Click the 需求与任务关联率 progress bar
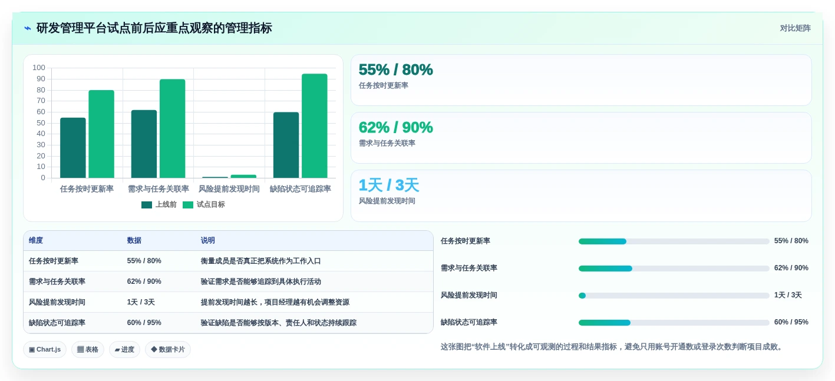Image resolution: width=835 pixels, height=381 pixels. point(674,269)
